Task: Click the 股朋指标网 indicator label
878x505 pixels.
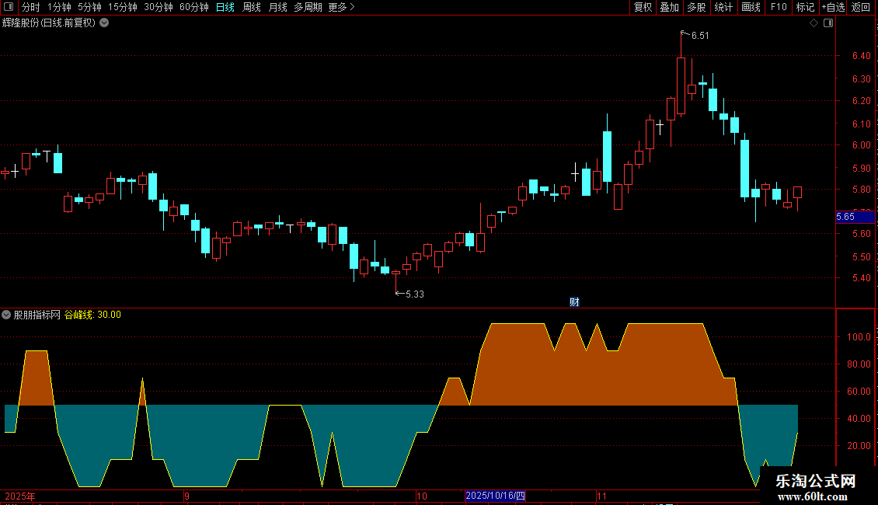Action: click(x=37, y=315)
